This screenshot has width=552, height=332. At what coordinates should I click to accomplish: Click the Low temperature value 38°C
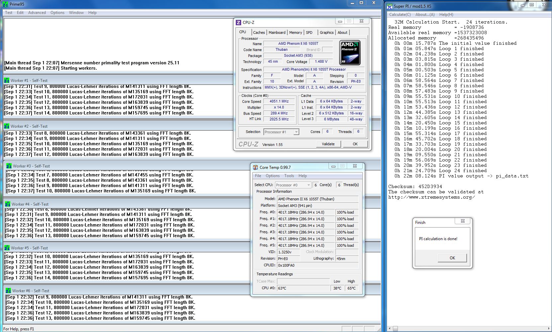pos(337,288)
